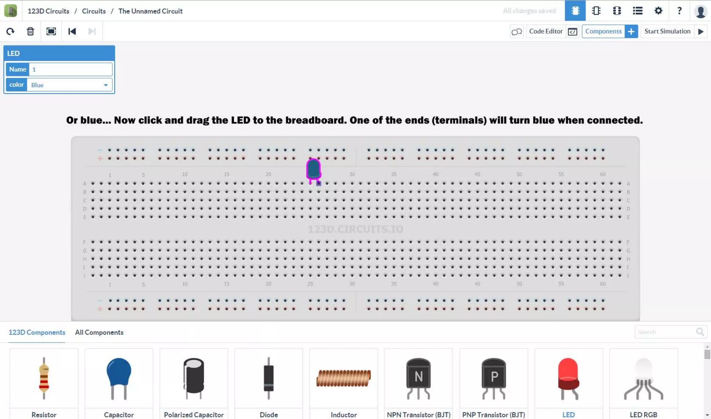
Task: Switch to the schematic view icon
Action: click(x=596, y=11)
